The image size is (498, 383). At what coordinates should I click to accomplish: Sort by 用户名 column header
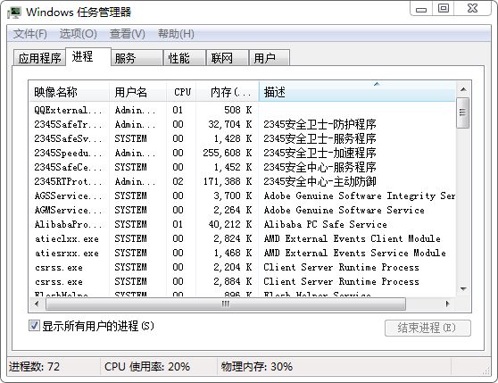pos(137,92)
